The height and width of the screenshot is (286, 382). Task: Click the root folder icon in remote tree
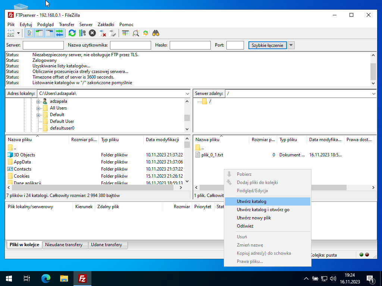point(205,101)
